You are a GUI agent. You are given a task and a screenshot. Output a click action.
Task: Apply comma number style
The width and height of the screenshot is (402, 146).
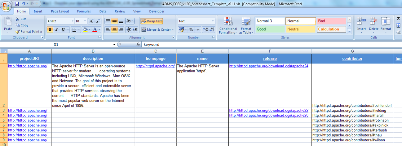click(x=197, y=30)
